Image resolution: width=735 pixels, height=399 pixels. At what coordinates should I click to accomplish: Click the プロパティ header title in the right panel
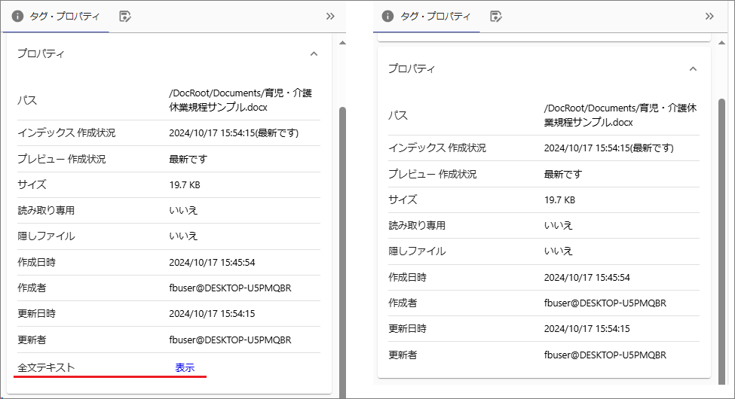[x=412, y=69]
